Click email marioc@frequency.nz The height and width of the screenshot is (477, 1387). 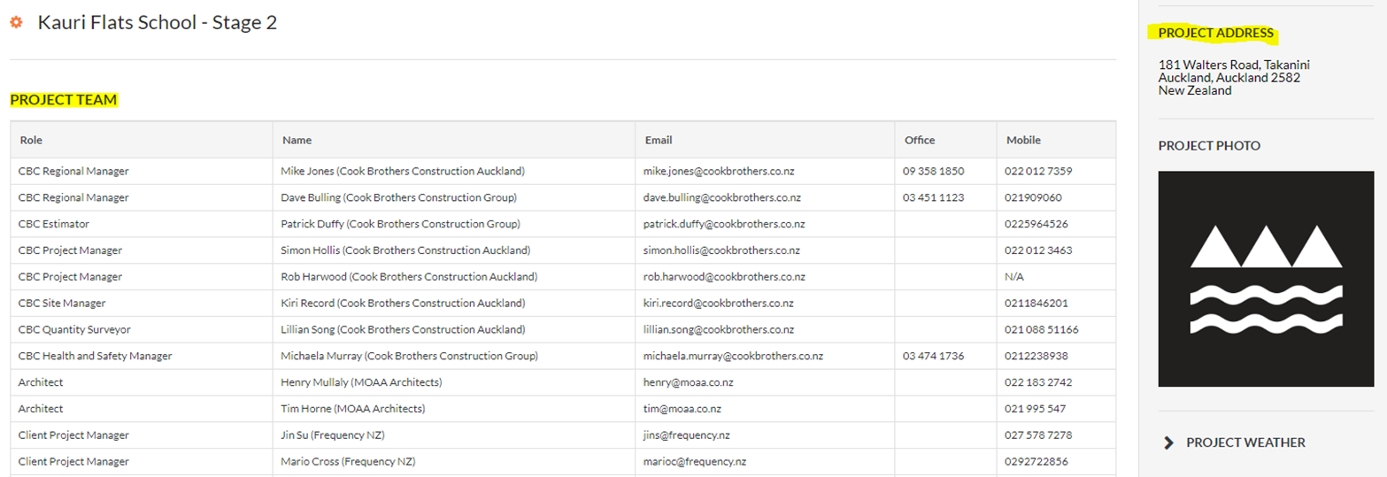[694, 462]
